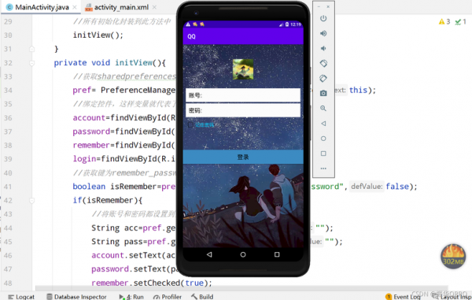
Task: Click the 'false' value on line 41
Action: (x=397, y=187)
